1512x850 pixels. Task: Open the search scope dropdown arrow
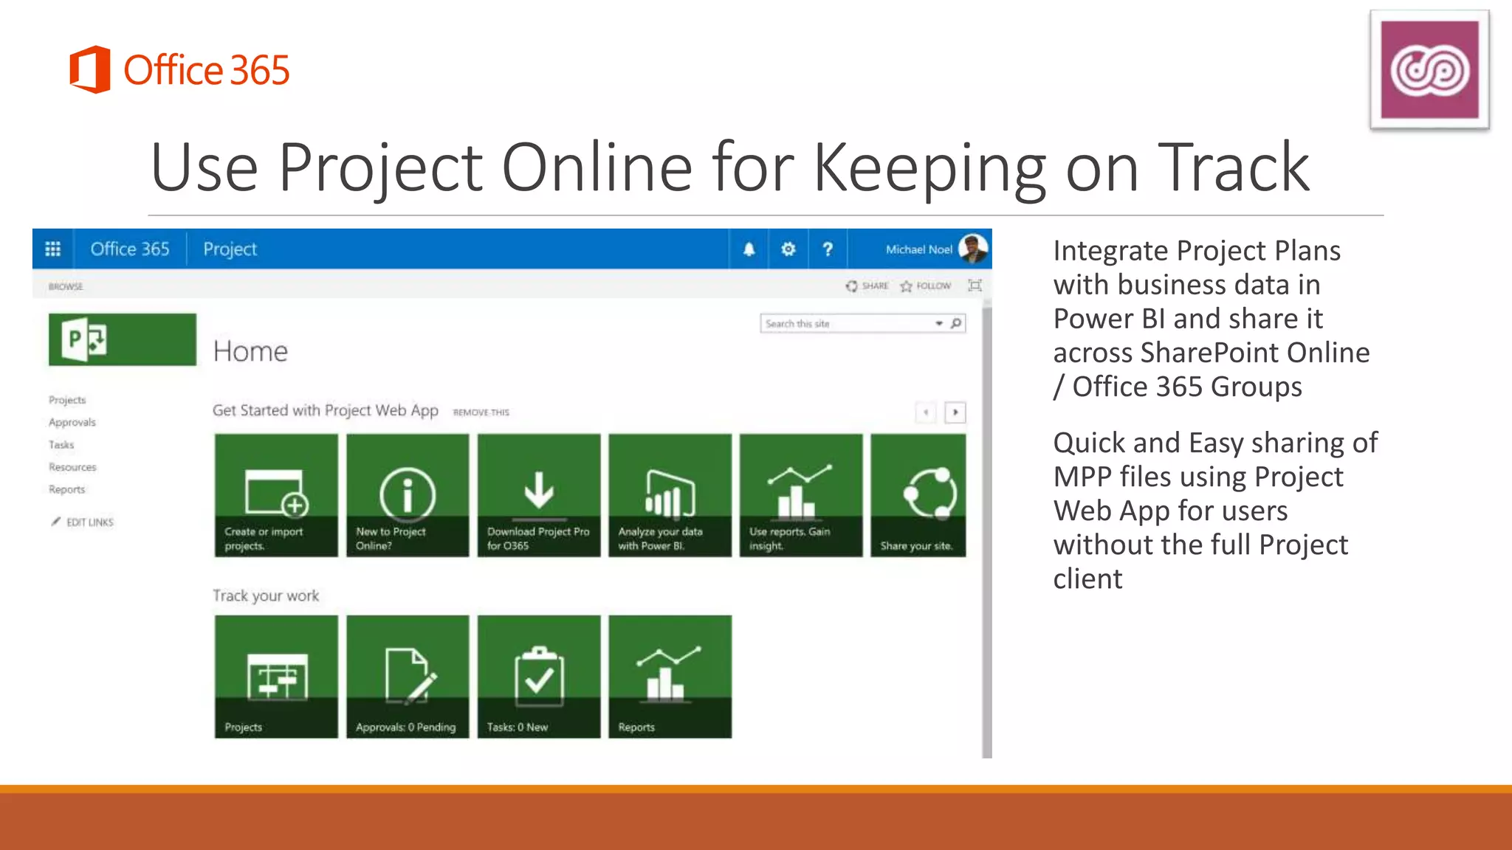939,323
